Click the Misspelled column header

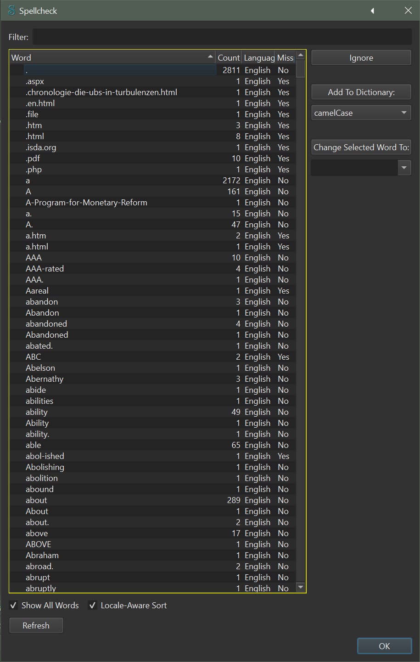(x=285, y=58)
